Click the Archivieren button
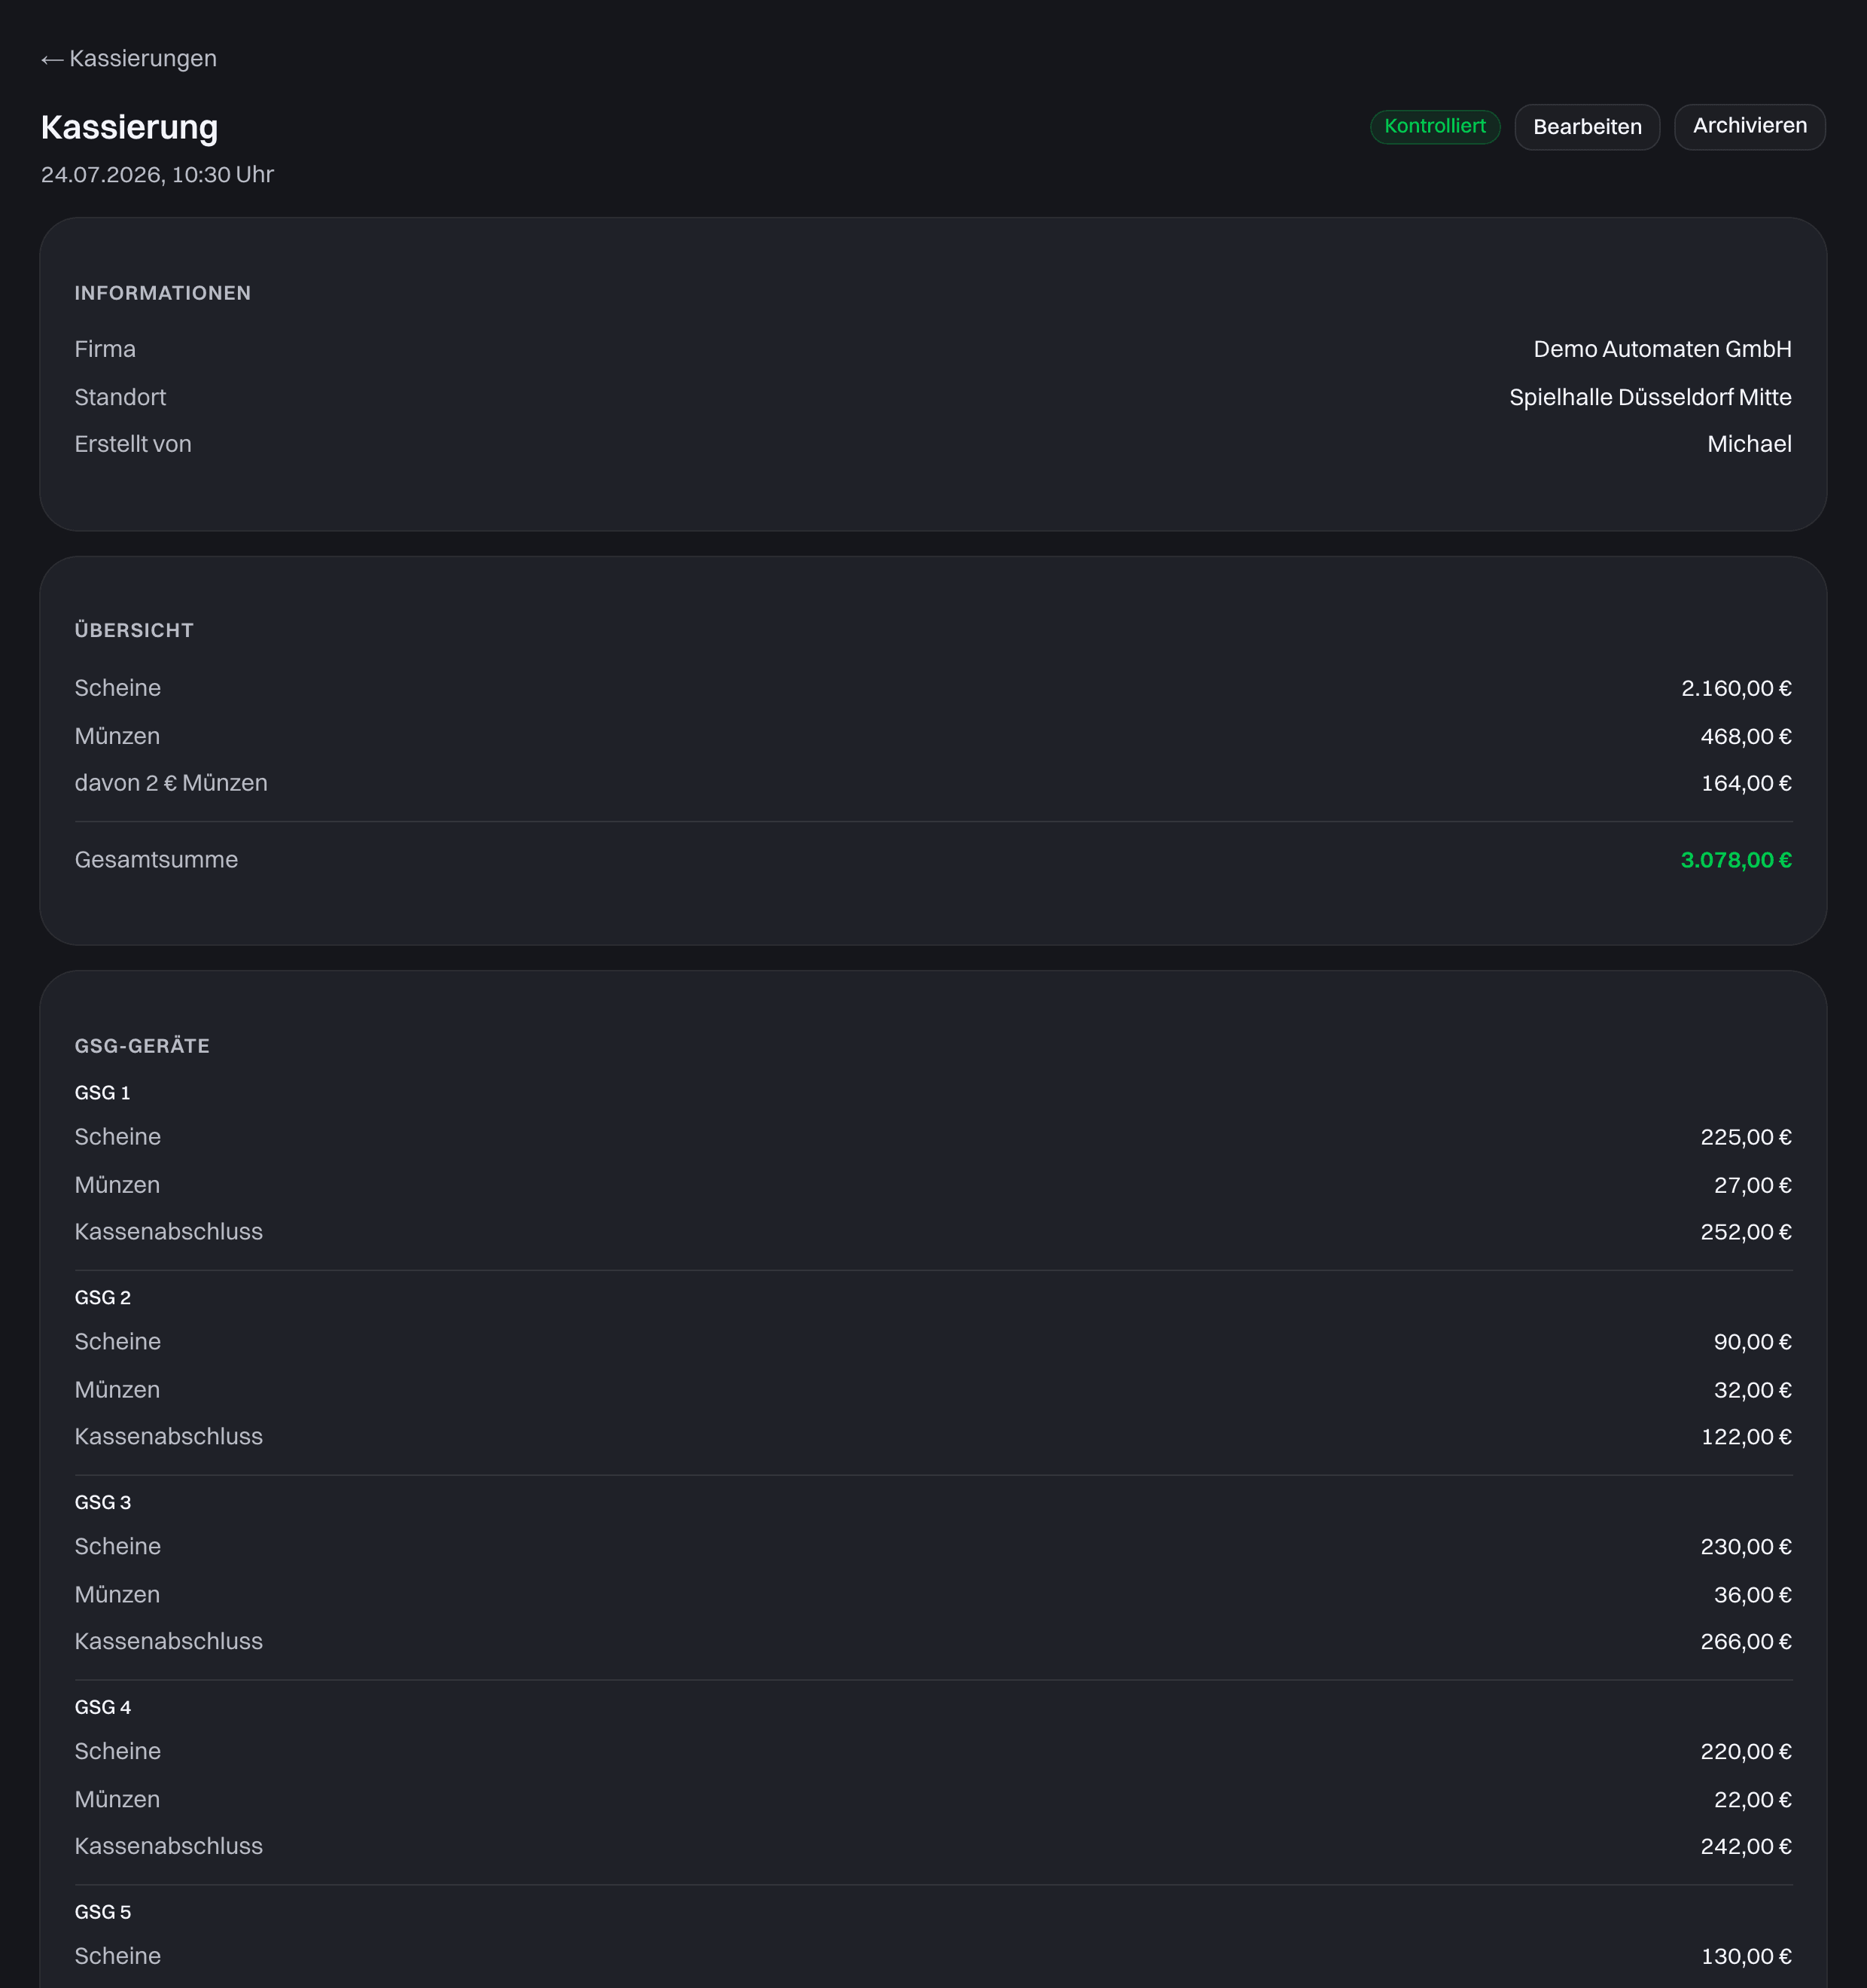 coord(1749,126)
